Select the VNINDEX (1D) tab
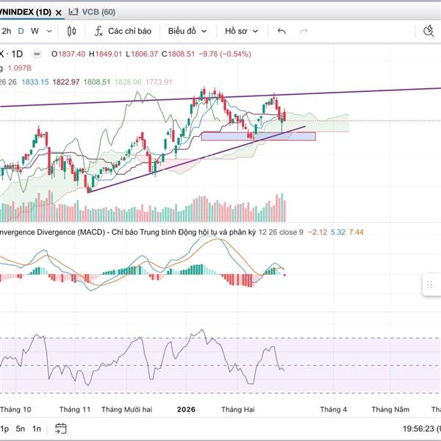Screen dimensions: 441x441 point(26,12)
